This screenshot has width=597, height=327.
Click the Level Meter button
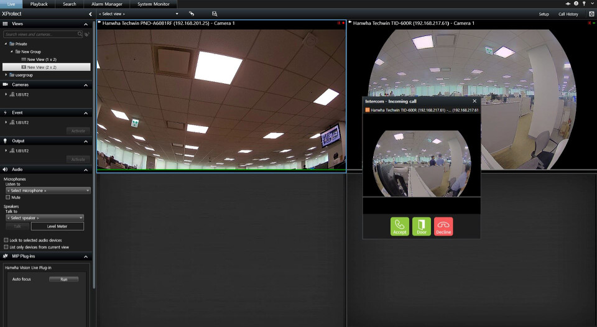tap(57, 226)
